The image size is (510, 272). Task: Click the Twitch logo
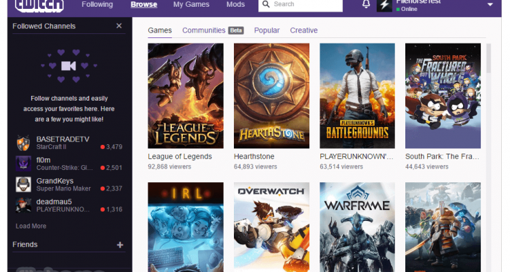[x=39, y=5]
